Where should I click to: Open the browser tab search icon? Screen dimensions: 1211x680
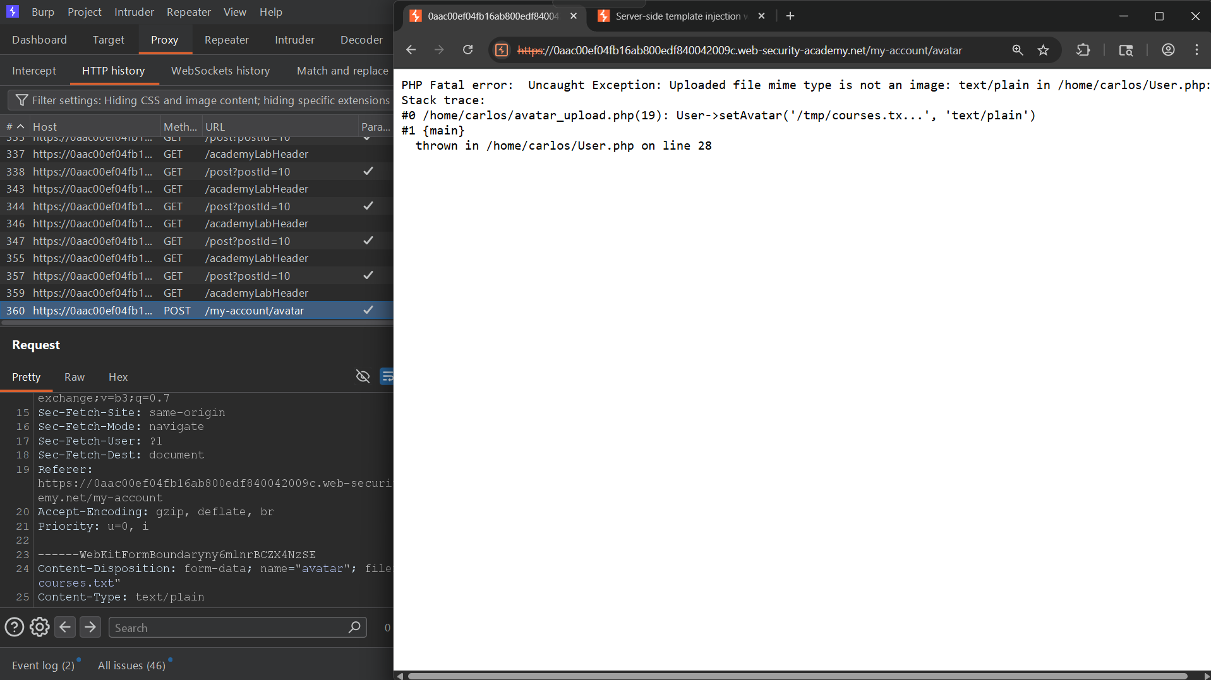(x=1126, y=50)
